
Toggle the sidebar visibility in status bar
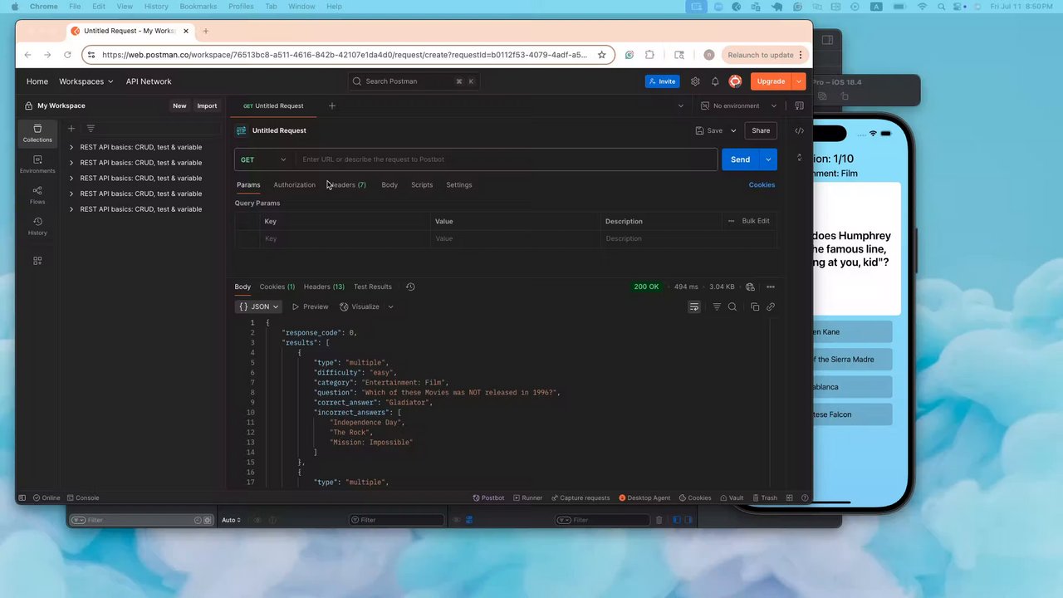coord(22,498)
